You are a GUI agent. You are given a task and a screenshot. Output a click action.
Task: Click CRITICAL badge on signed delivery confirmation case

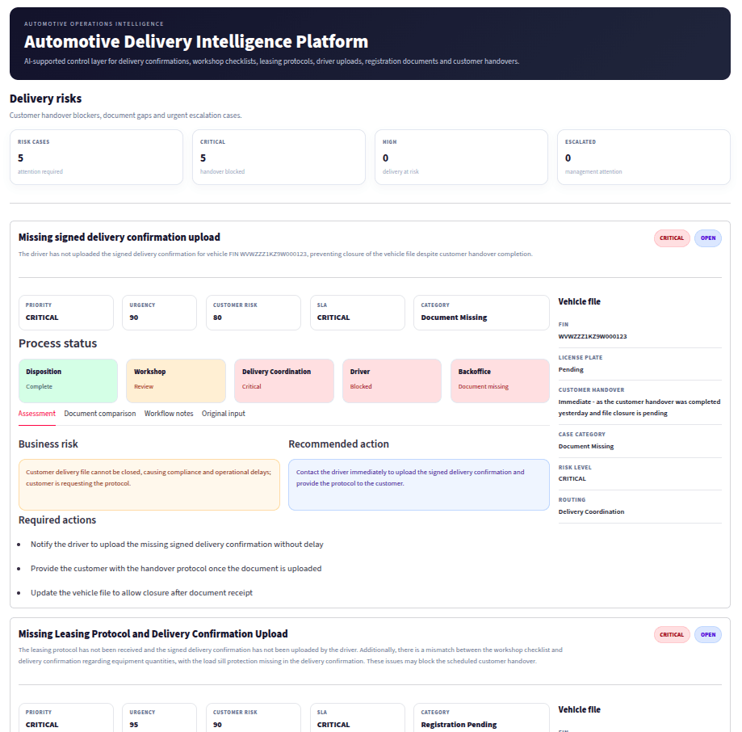click(672, 238)
